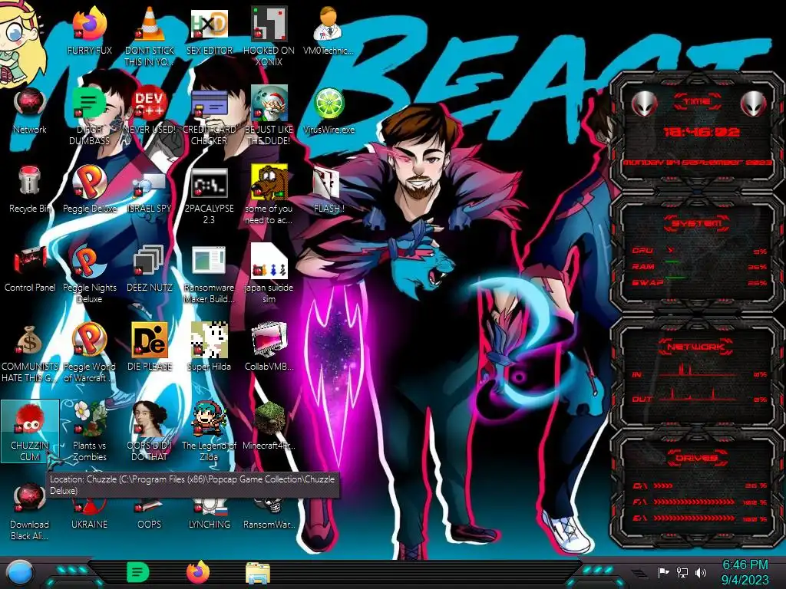786x589 pixels.
Task: Open the Download Black Ali... icon
Action: point(30,511)
